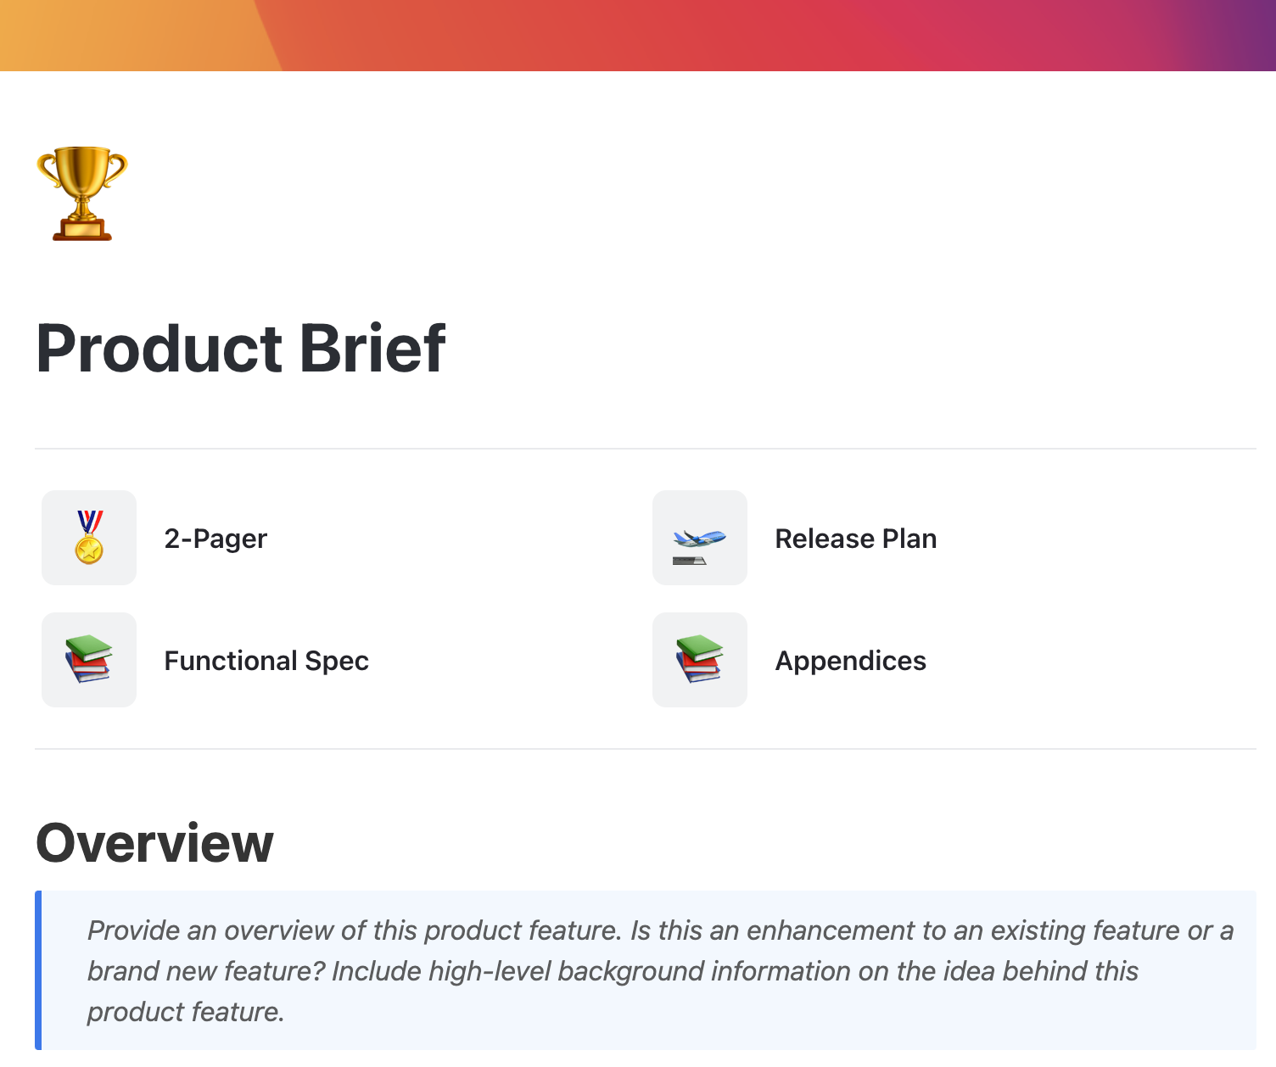Screen dimensions: 1276x1067
Task: Click the orange gradient cover banner
Action: coord(638,36)
